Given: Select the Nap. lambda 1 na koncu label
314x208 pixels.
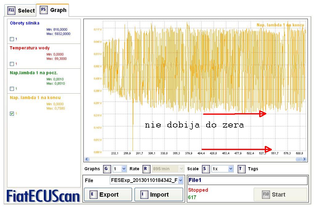Looking at the screenshot, I should click(x=35, y=98).
